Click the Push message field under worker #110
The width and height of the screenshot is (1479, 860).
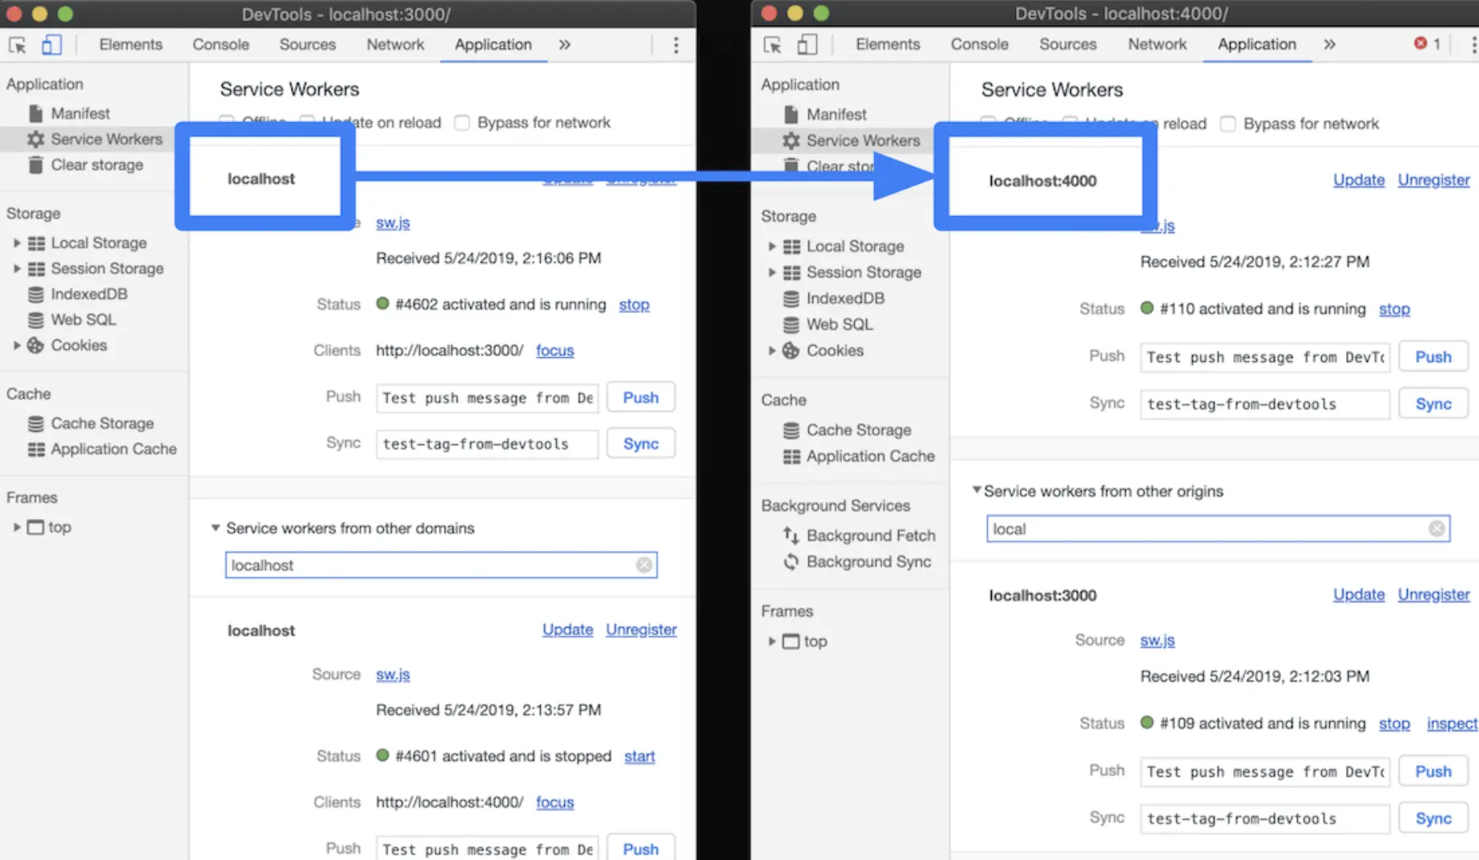click(x=1265, y=357)
